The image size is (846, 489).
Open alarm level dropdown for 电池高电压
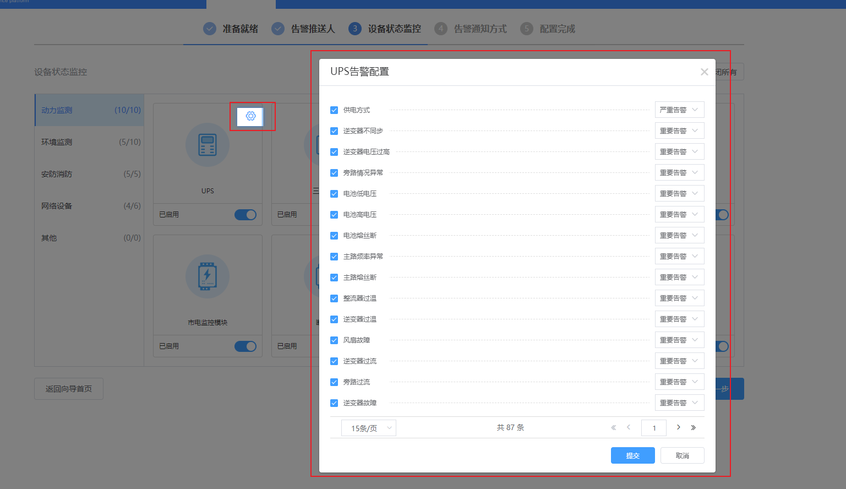pos(680,214)
